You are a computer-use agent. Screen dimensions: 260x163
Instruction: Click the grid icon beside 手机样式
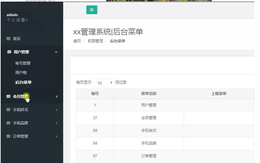click(9, 110)
